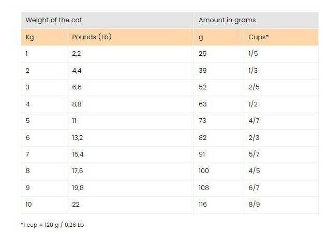Click the 2/3 cups cell
The width and height of the screenshot is (327, 234).
(254, 137)
